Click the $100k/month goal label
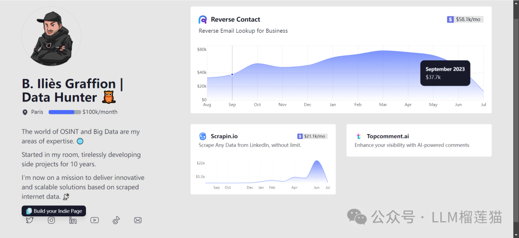 point(100,112)
